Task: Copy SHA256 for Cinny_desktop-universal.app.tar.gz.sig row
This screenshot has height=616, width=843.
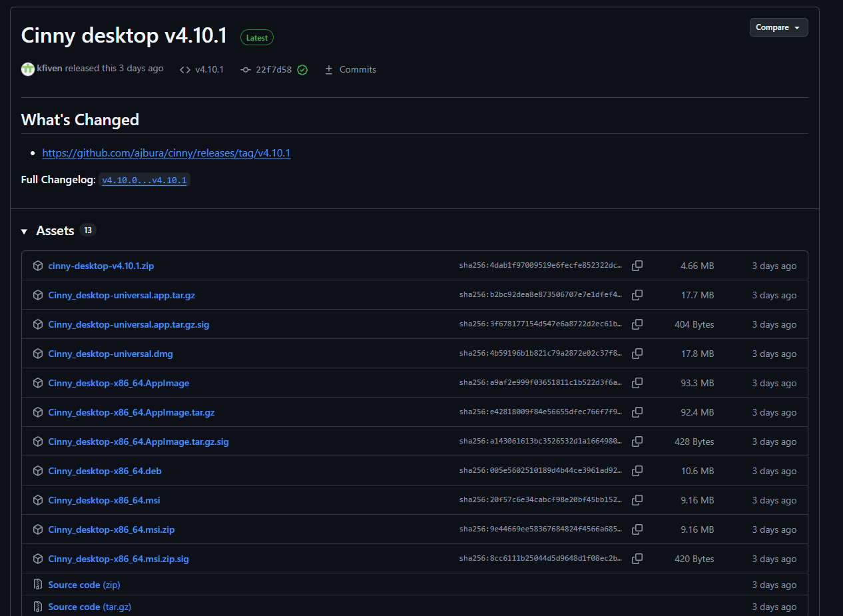Action: [637, 324]
